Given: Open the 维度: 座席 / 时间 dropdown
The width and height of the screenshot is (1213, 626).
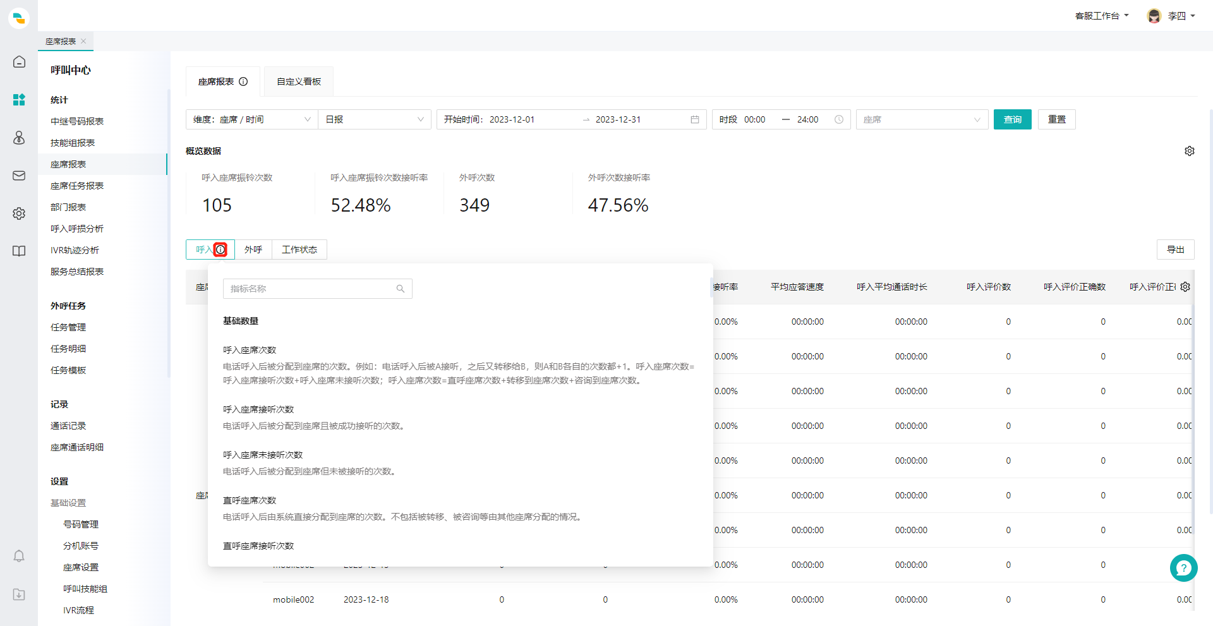Looking at the screenshot, I should tap(252, 119).
